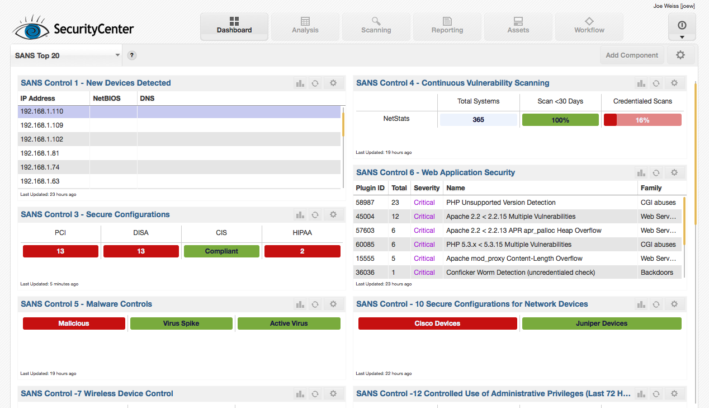This screenshot has width=709, height=408.
Task: Click the green Juniper Devices indicator
Action: pyautogui.click(x=602, y=323)
